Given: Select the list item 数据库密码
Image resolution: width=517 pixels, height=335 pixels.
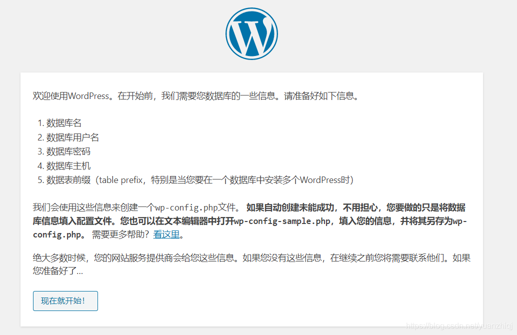Looking at the screenshot, I should 68,151.
